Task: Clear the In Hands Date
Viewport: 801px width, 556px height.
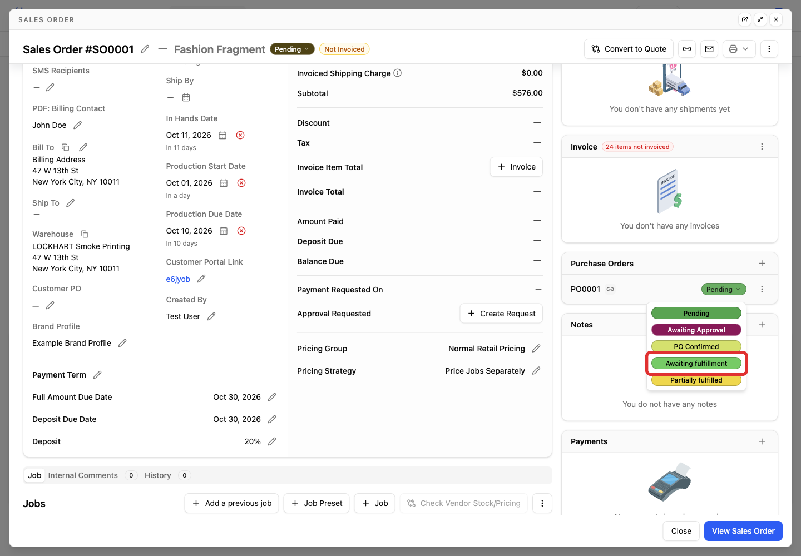Action: click(x=240, y=135)
